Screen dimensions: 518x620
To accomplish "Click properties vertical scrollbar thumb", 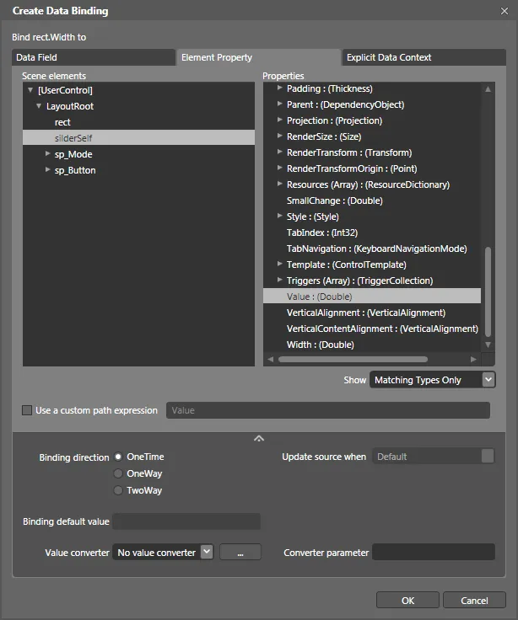I will (x=488, y=291).
